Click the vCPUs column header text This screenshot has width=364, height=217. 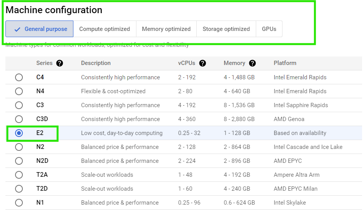coord(187,63)
